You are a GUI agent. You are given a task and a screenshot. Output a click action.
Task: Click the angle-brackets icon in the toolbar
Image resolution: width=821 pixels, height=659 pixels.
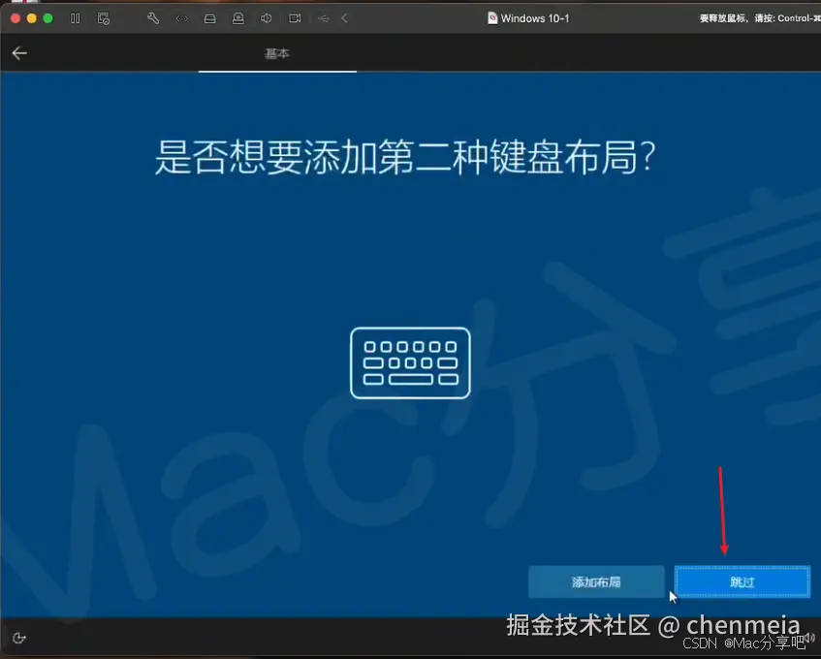click(181, 17)
